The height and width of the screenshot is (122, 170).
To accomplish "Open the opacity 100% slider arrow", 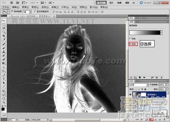I will point(167,84).
